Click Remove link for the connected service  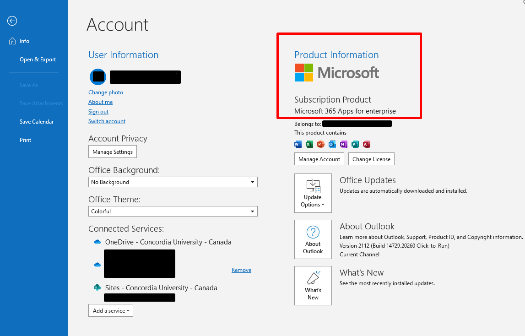[x=241, y=270]
